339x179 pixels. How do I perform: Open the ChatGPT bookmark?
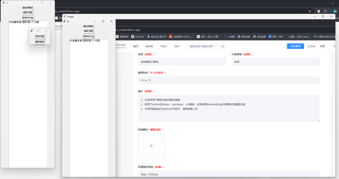pos(138,37)
